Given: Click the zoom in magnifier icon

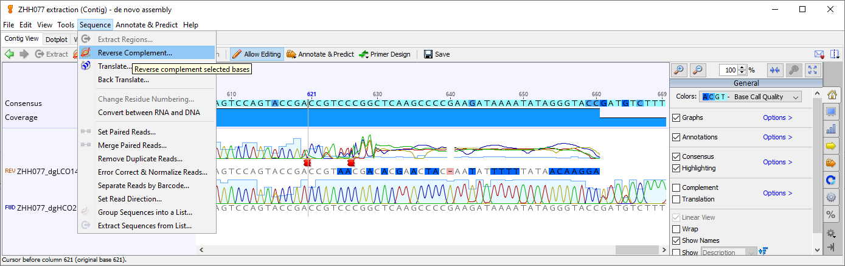Looking at the screenshot, I should (679, 70).
